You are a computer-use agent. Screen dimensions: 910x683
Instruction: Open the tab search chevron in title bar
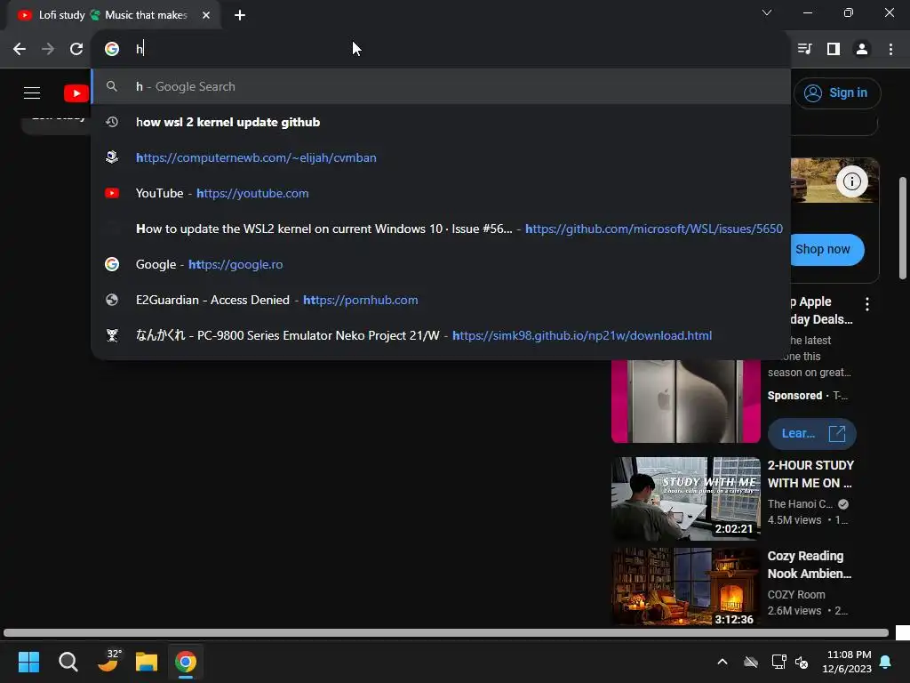tap(767, 12)
